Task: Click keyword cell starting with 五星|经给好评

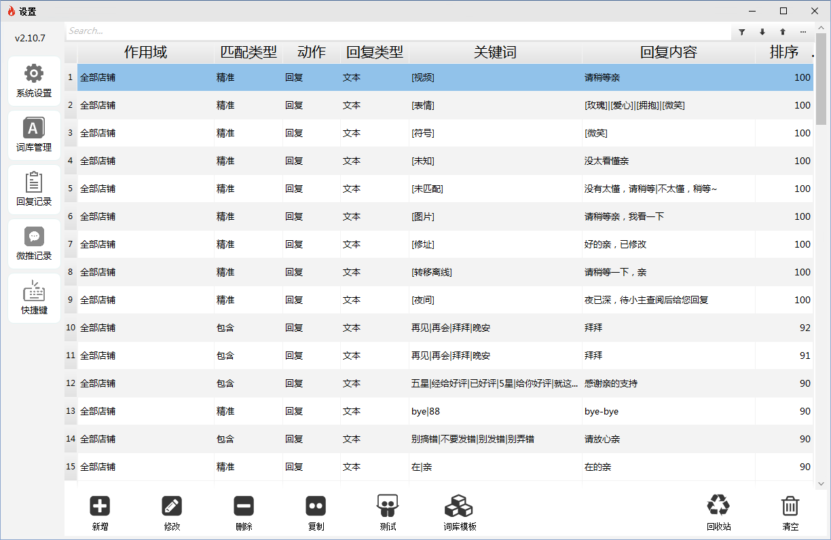Action: (496, 383)
